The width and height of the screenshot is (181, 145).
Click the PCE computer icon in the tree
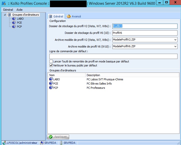pyautogui.click(x=14, y=23)
